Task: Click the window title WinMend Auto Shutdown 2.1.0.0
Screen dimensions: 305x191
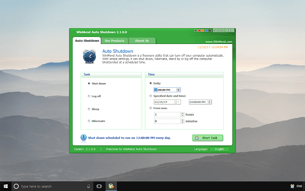Action: [102, 32]
